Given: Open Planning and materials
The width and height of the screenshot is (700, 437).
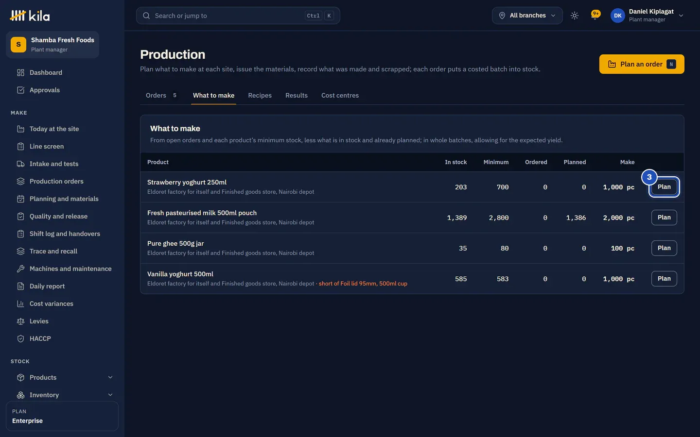Looking at the screenshot, I should coord(62,199).
